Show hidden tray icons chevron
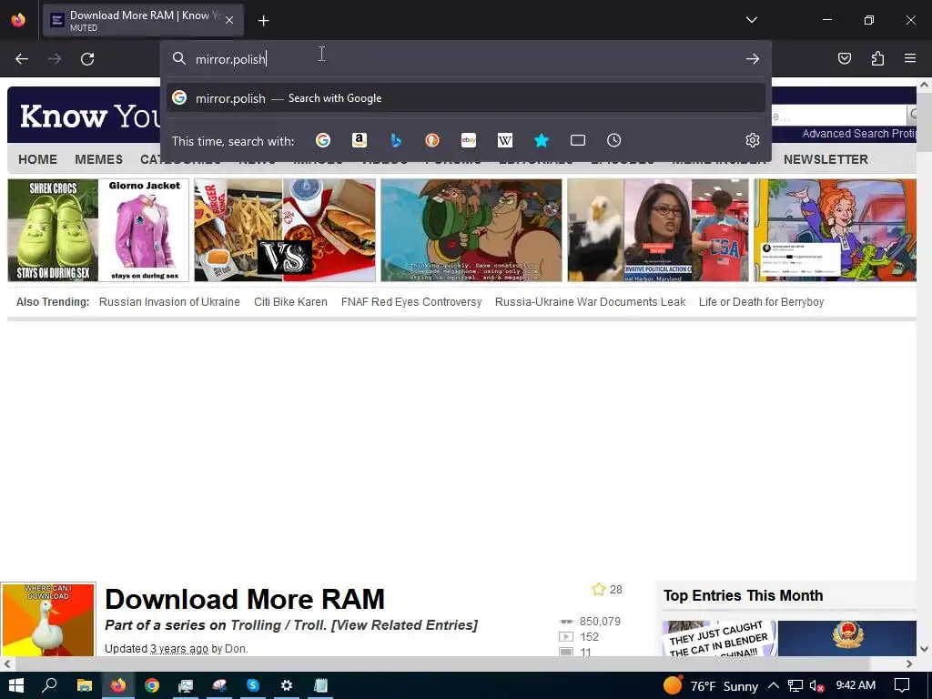932x699 pixels. tap(774, 685)
